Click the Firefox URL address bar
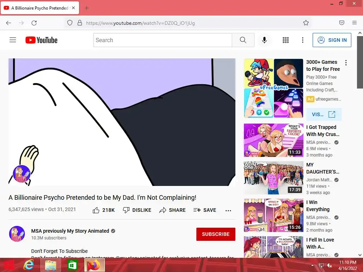This screenshot has height=272, width=363. tap(189, 23)
